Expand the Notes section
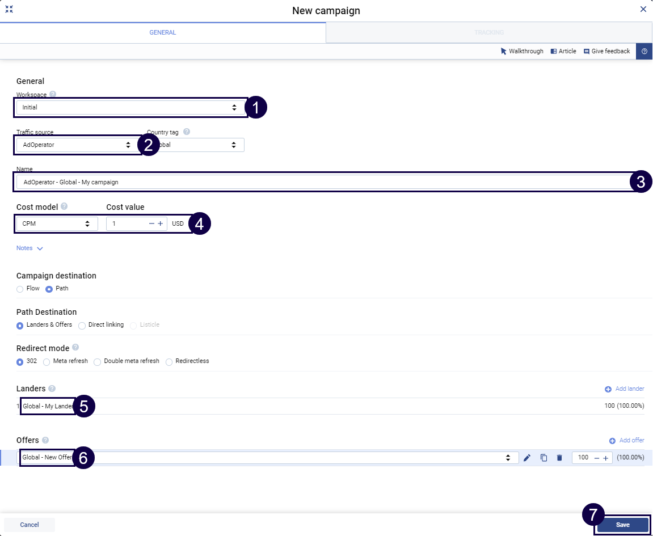Viewport: 653px width, 536px height. pos(30,248)
